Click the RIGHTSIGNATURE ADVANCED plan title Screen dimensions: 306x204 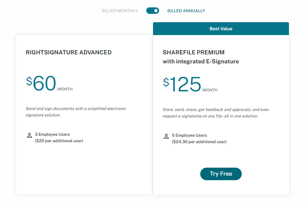tap(68, 52)
